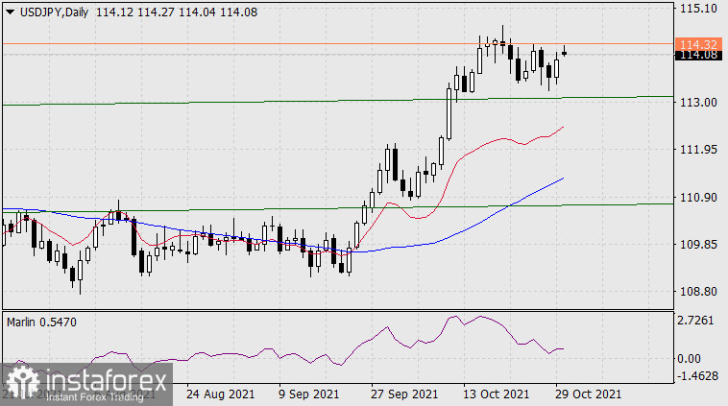Viewport: 728px width, 406px height.
Task: Click the 2.7261 indicator scale value
Action: tap(695, 321)
